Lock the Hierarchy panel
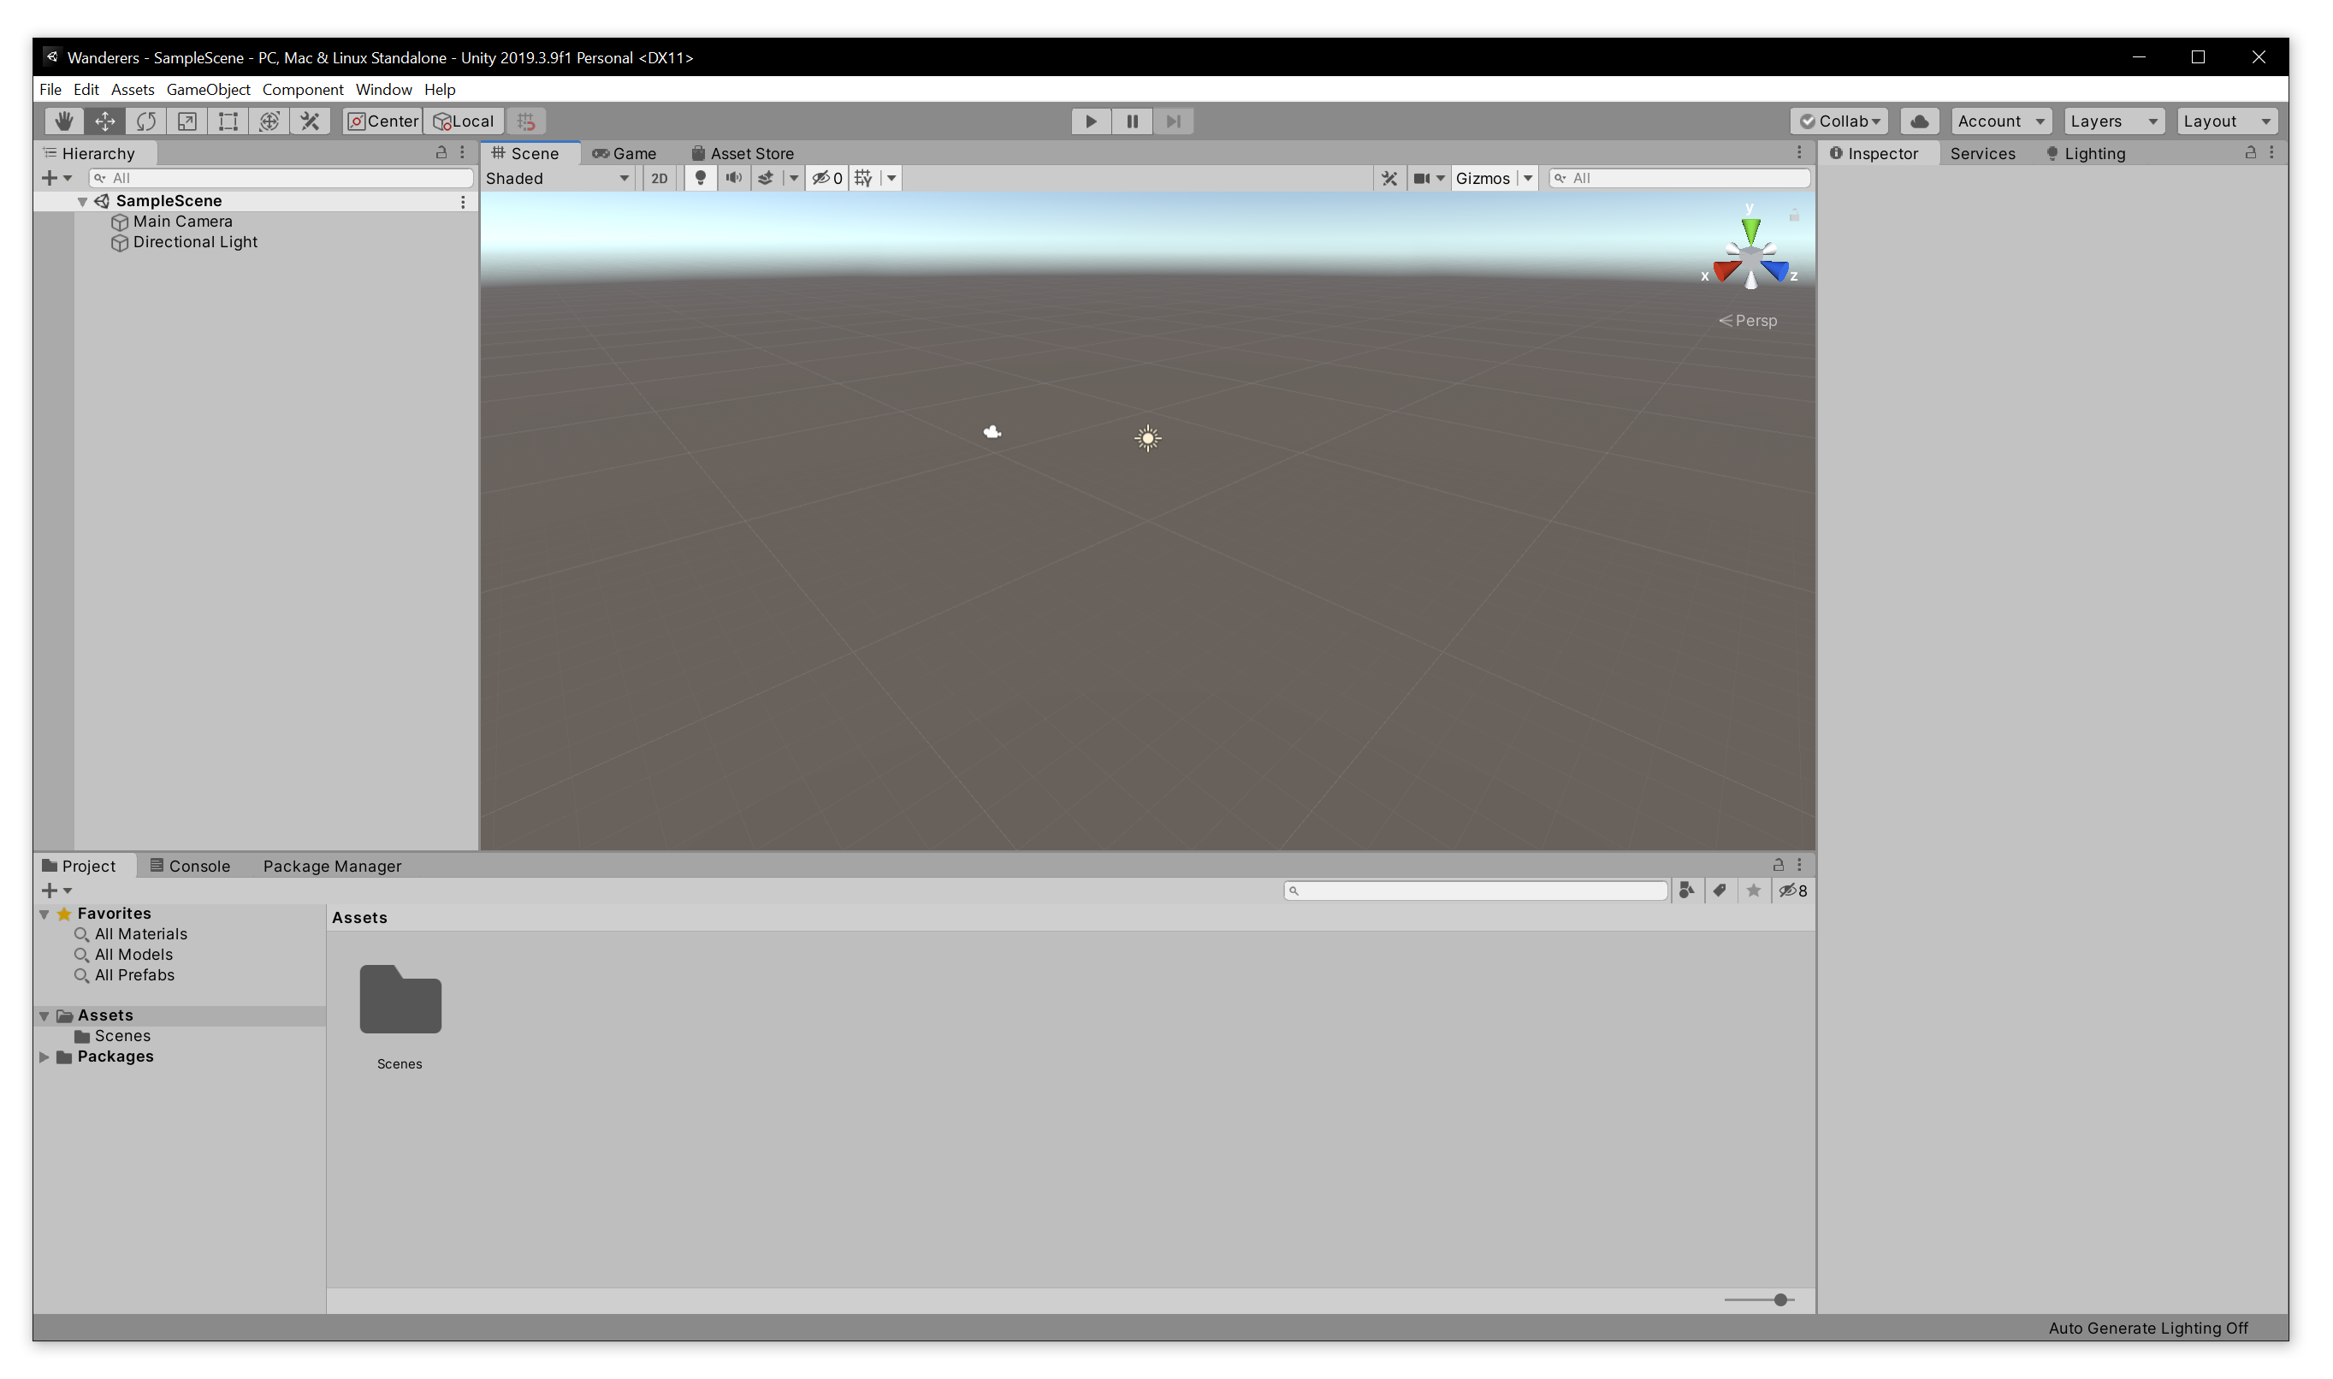Screen dimensions: 2333x1379 (x=442, y=152)
